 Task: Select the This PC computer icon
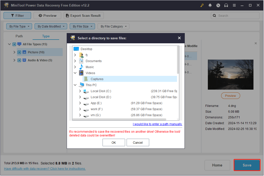point(81,85)
